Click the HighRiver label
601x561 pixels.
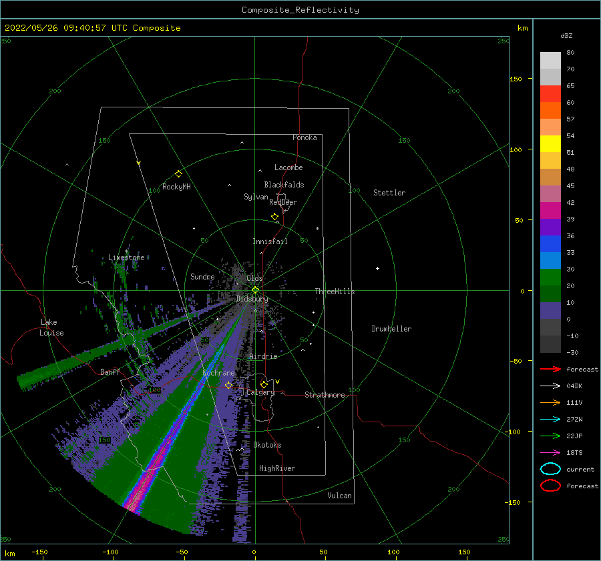coord(277,468)
